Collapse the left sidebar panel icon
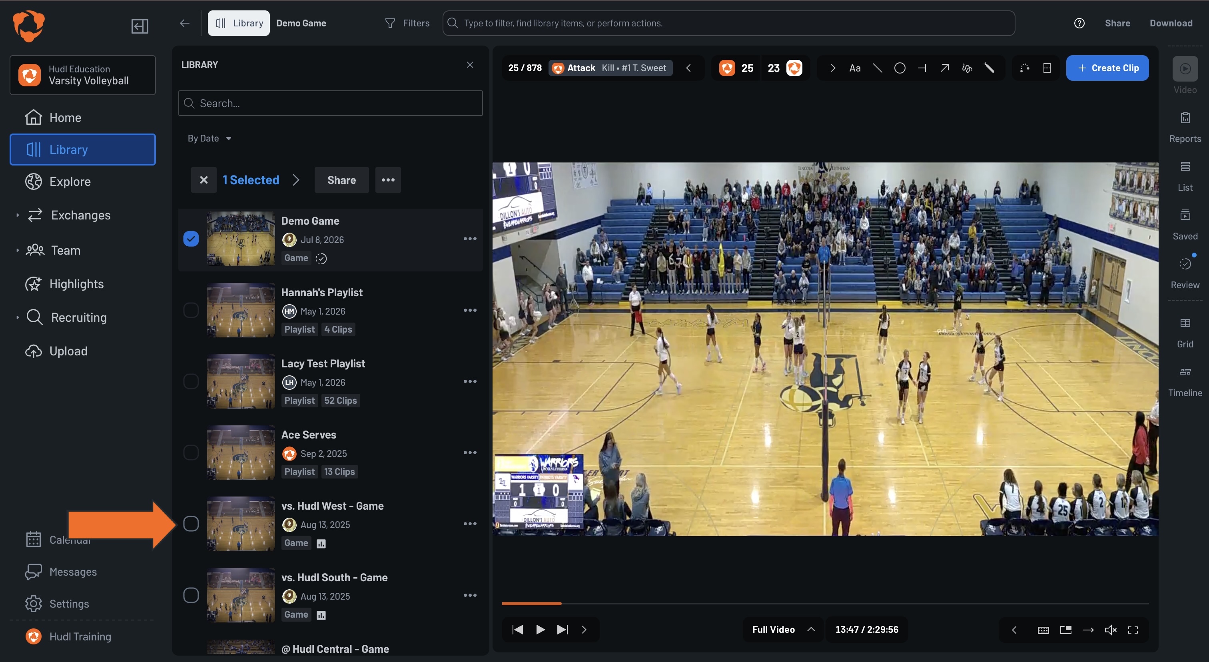The width and height of the screenshot is (1209, 662). (140, 26)
